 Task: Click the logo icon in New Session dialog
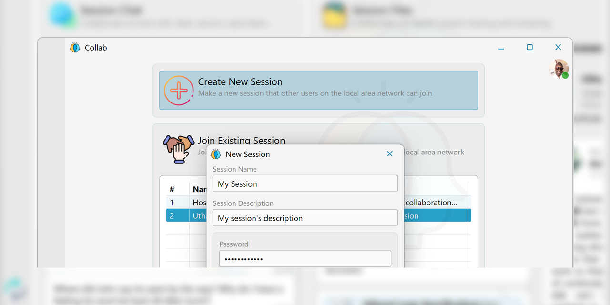click(x=216, y=154)
